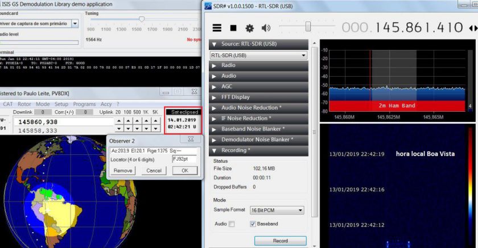The width and height of the screenshot is (478, 248).
Task: Open the RTL-SDR (USB) source dropdown
Action: point(258,55)
